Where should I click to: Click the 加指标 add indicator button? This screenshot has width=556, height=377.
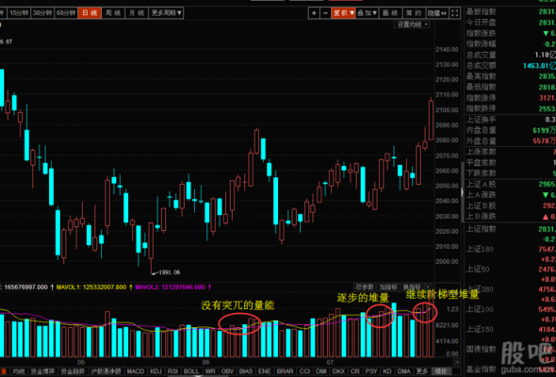click(x=388, y=287)
